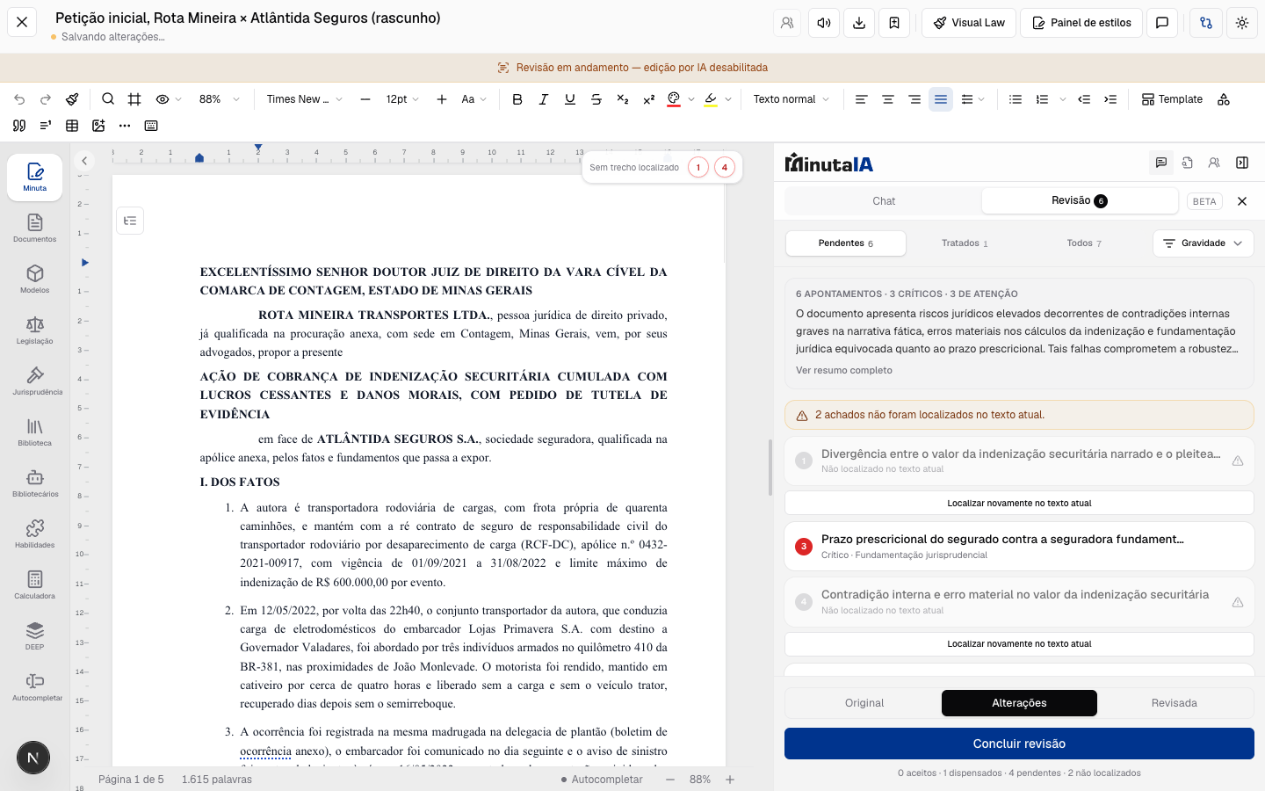This screenshot has height=791, width=1265.
Task: Open the Times New Roman font dropdown
Action: (x=304, y=99)
